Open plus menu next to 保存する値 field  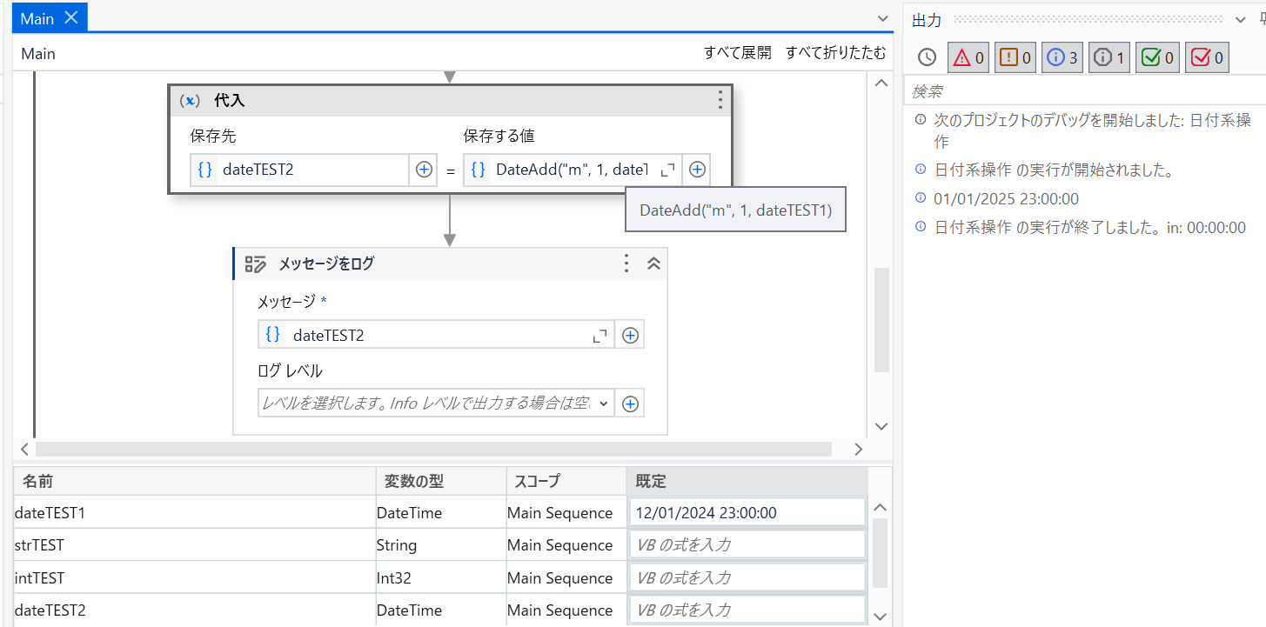coord(697,170)
